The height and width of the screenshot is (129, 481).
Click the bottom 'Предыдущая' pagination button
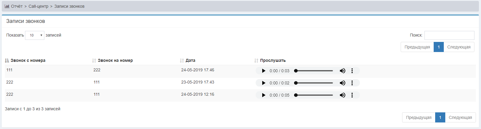pyautogui.click(x=418, y=117)
